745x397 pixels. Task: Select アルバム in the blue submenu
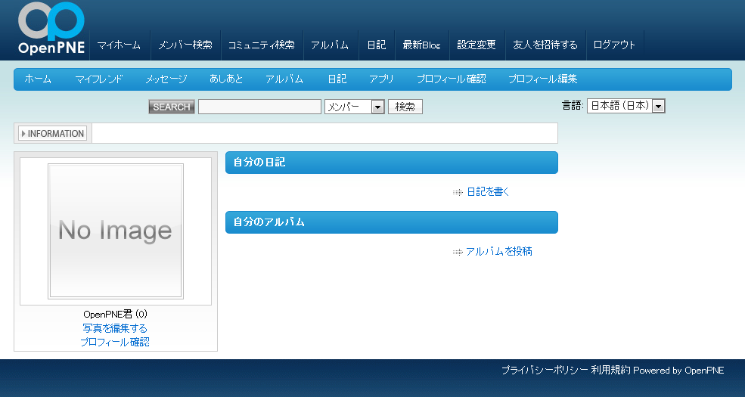click(x=284, y=79)
